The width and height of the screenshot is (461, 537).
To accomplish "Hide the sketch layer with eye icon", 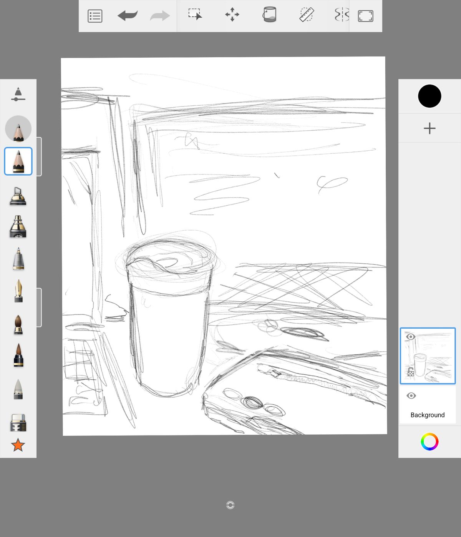I will (x=411, y=337).
